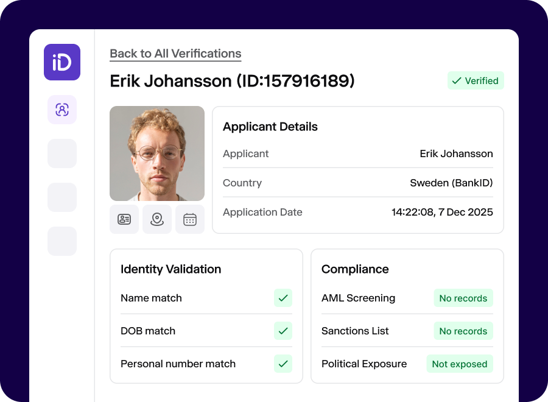Click the Sweden (BankID) country value
The image size is (548, 402).
pyautogui.click(x=452, y=183)
